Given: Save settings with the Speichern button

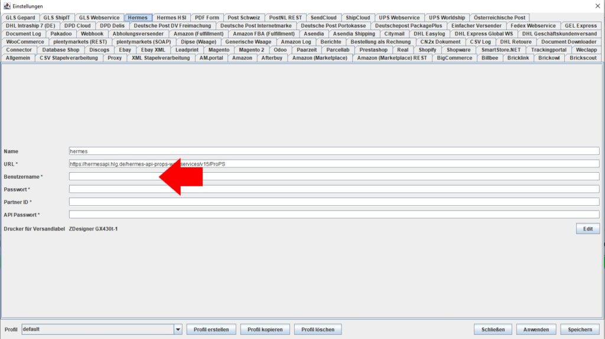Looking at the screenshot, I should point(580,330).
